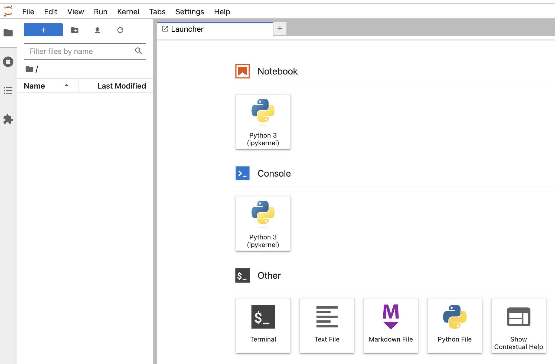Open Running Terminals and Kernels panel
The height and width of the screenshot is (364, 555).
click(8, 62)
